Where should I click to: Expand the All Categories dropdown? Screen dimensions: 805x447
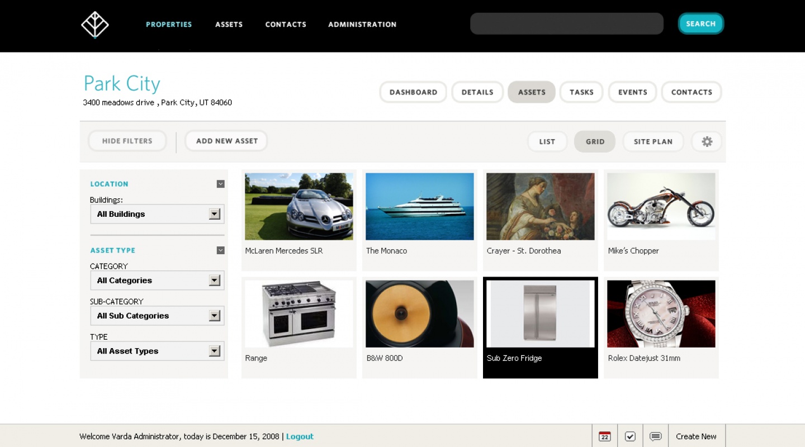[214, 280]
